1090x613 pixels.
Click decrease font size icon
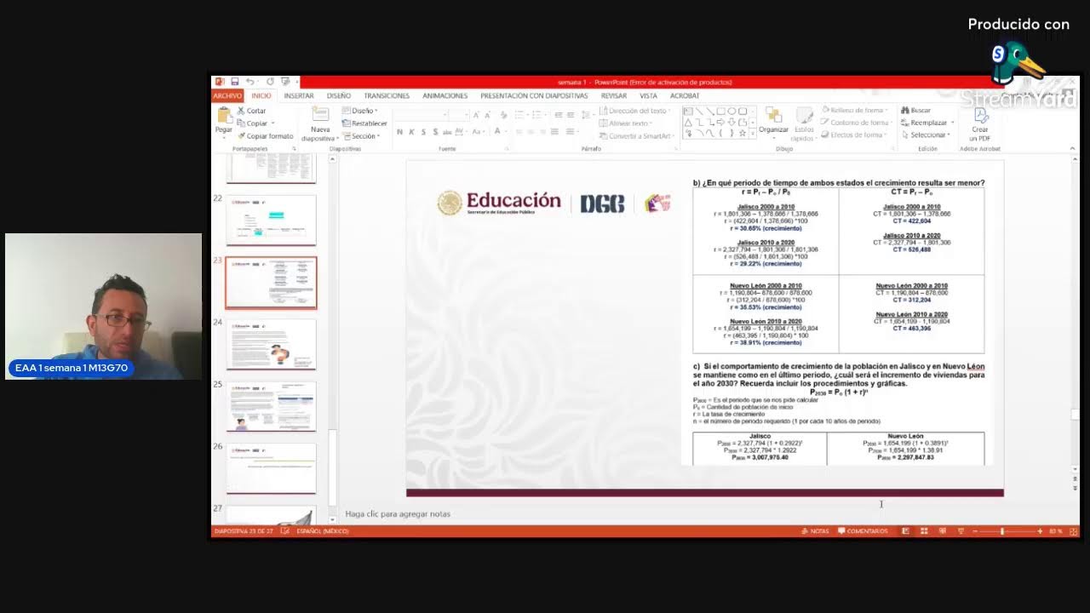point(488,115)
